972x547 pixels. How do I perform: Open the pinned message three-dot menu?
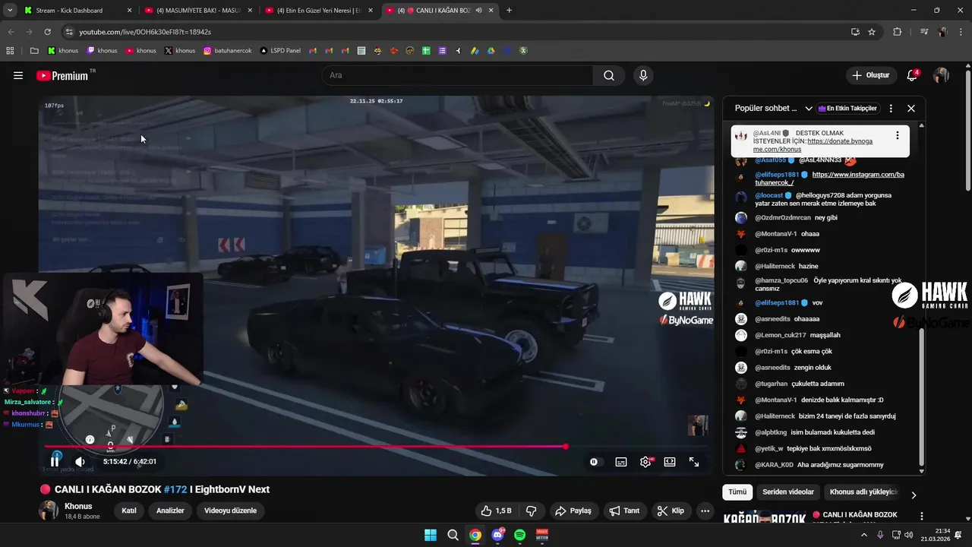897,135
